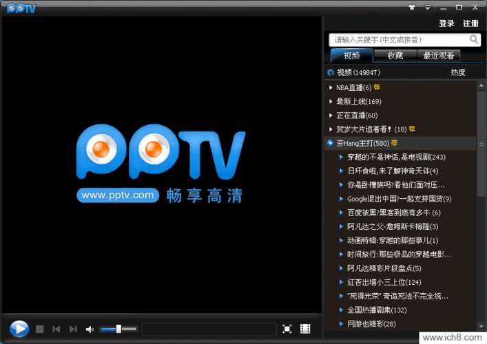Click the Stop button
This screenshot has height=344, width=487.
click(x=39, y=329)
